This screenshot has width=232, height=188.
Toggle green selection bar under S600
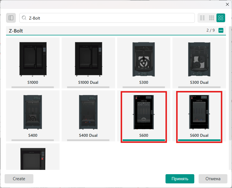click(144, 140)
